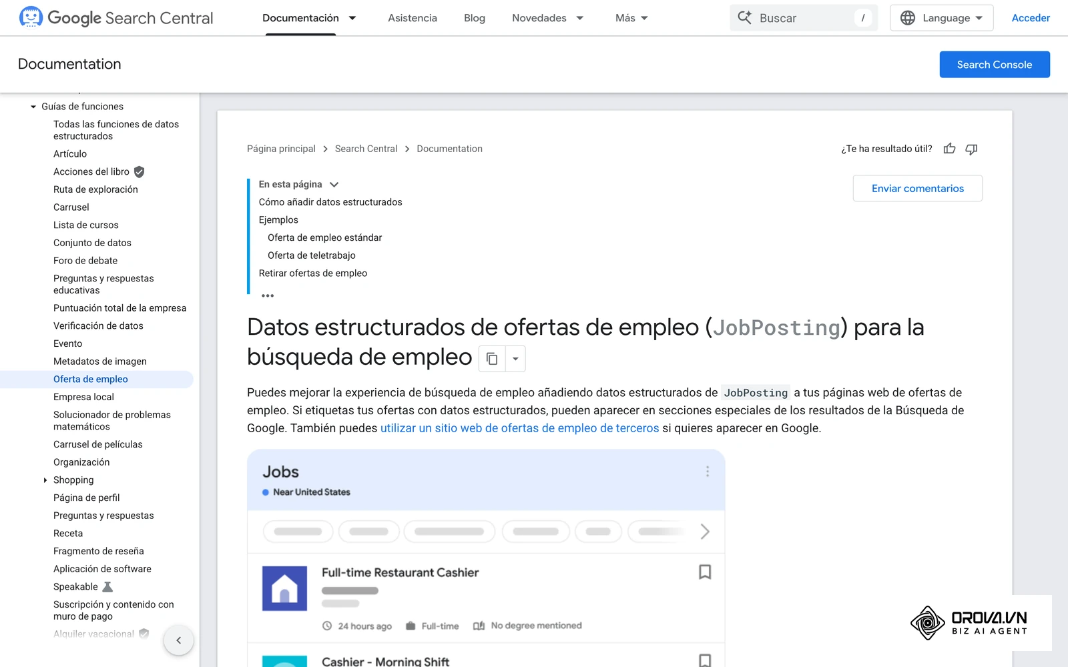
Task: Collapse the Guías de funciones tree section
Action: (x=33, y=107)
